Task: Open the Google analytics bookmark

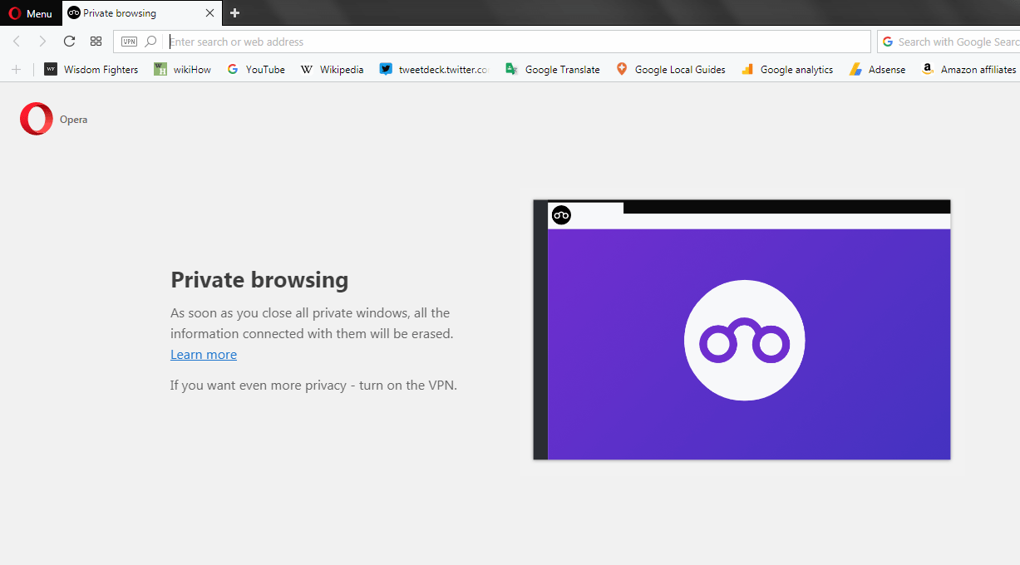Action: pos(787,70)
